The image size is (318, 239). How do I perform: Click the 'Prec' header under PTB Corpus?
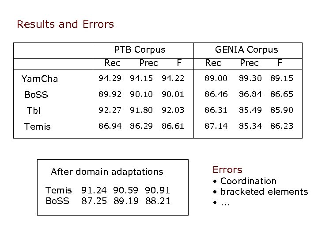tap(148, 63)
